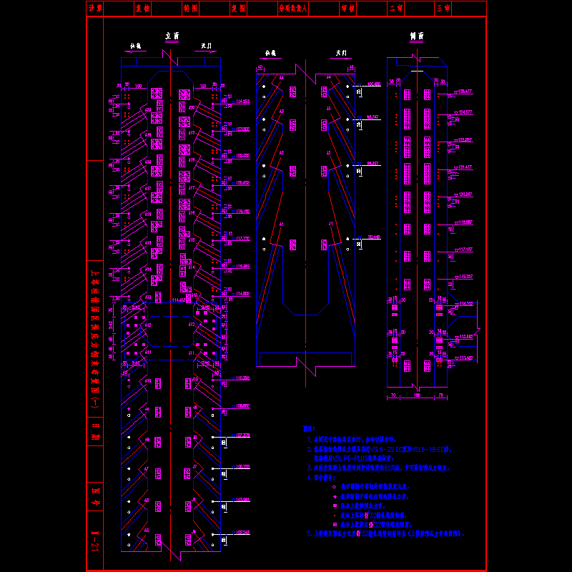Click the 分项负责人 title block cell

tap(292, 9)
